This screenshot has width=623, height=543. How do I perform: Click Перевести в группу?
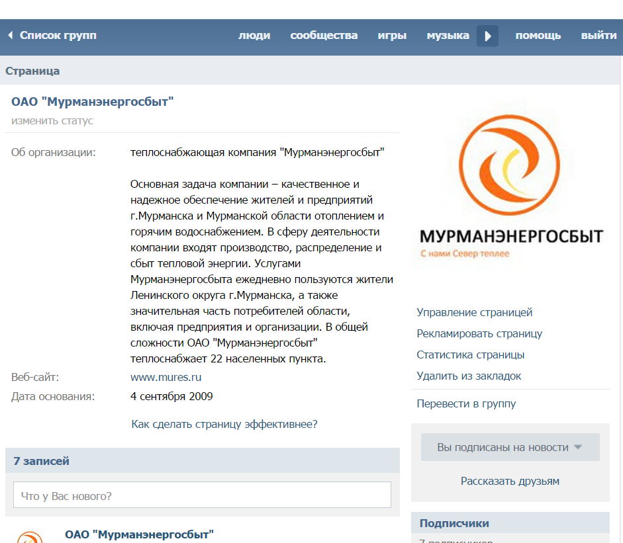click(466, 403)
